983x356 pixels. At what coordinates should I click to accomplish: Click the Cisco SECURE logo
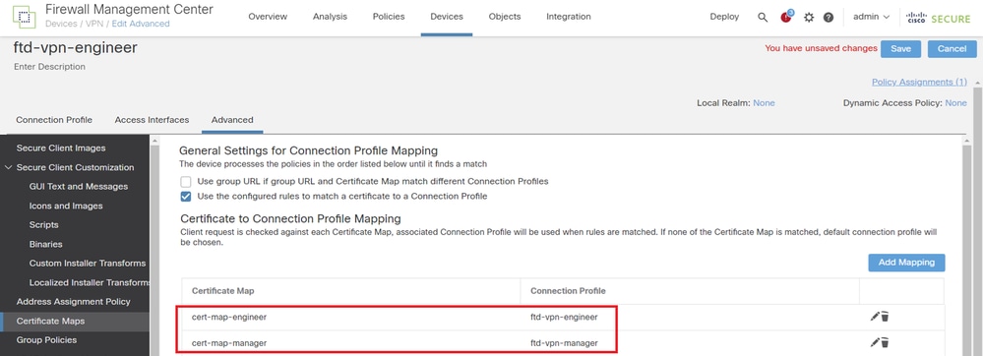938,18
